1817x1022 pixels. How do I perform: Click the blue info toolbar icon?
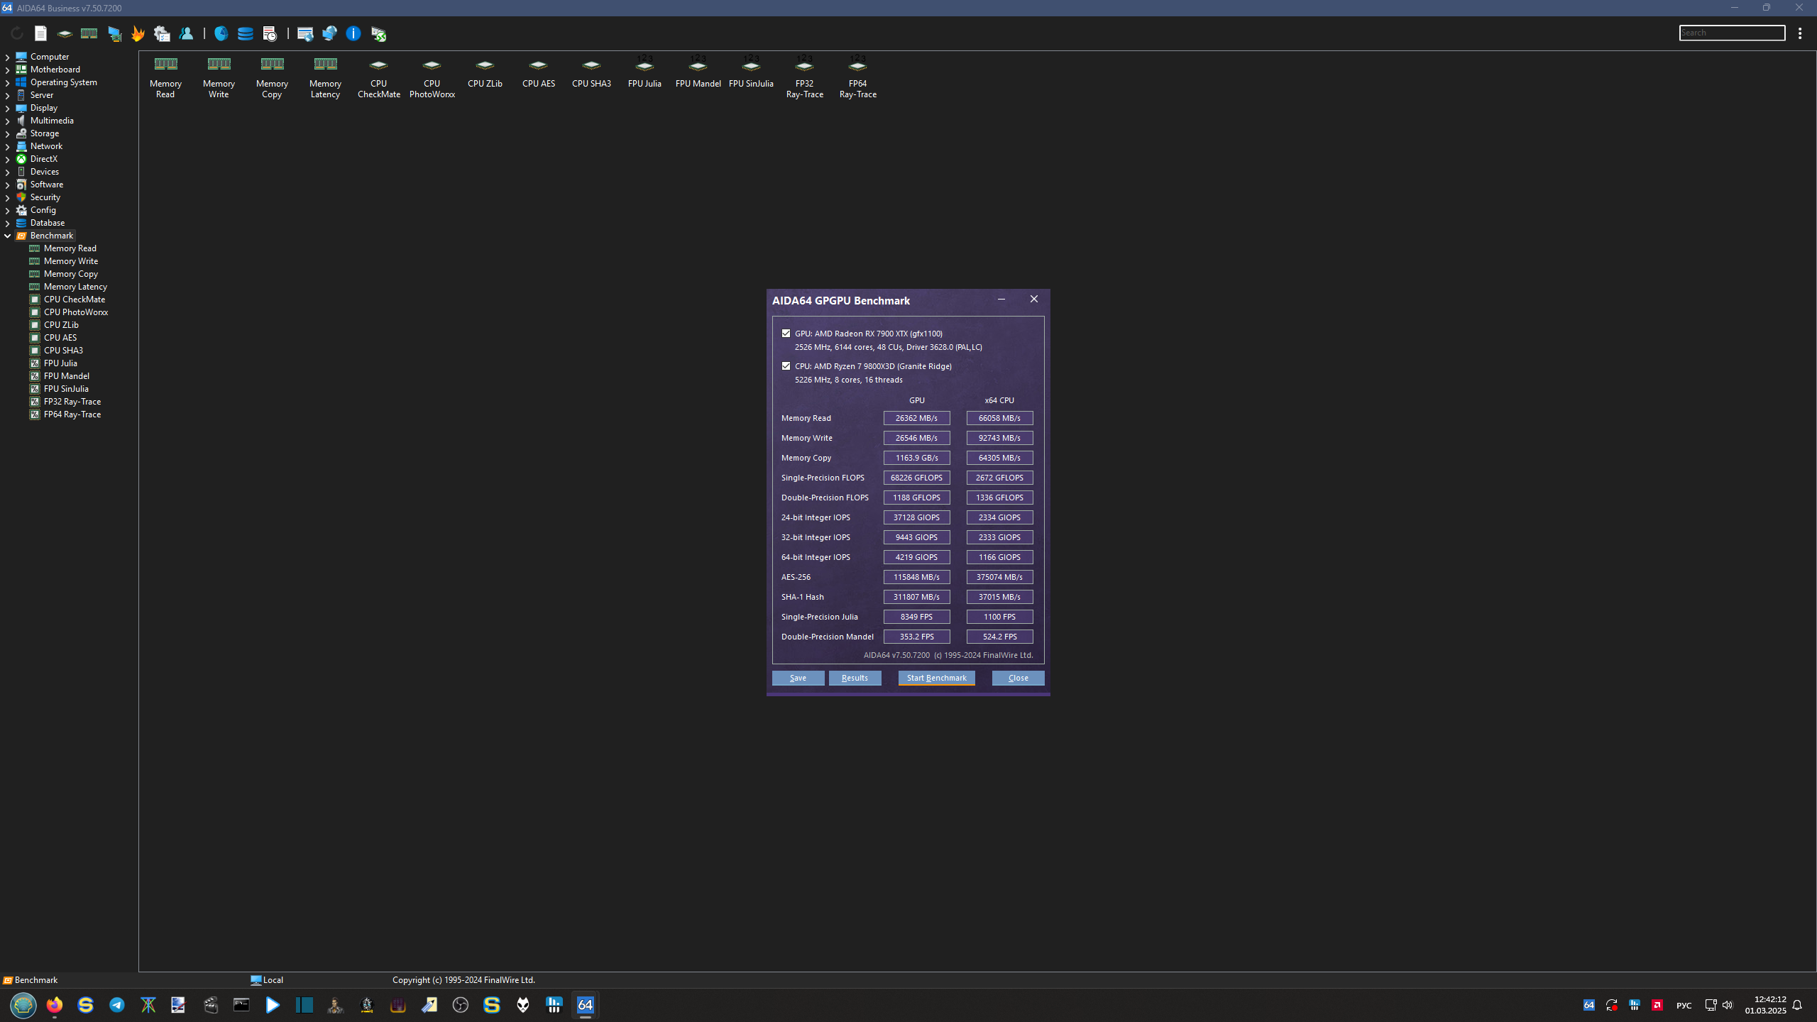tap(353, 33)
